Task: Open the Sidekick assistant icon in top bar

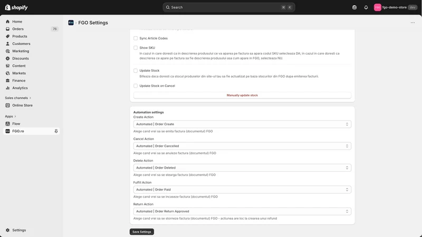Action: click(354, 7)
